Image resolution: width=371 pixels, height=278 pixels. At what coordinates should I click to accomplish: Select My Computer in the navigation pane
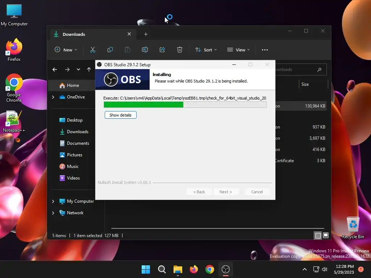[76, 201]
